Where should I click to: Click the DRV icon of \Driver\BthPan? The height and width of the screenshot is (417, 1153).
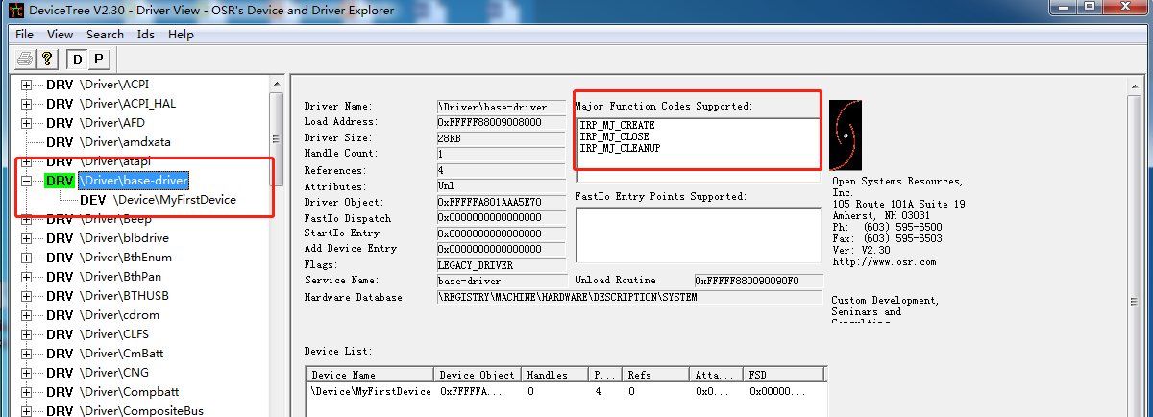[x=60, y=277]
